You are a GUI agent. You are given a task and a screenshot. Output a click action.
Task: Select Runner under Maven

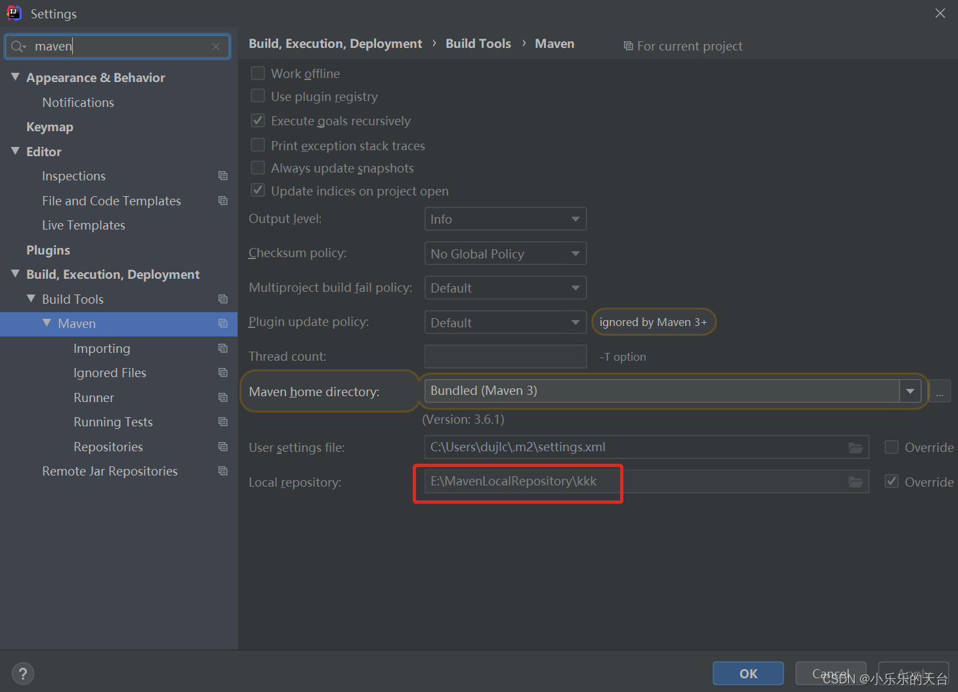click(x=94, y=397)
